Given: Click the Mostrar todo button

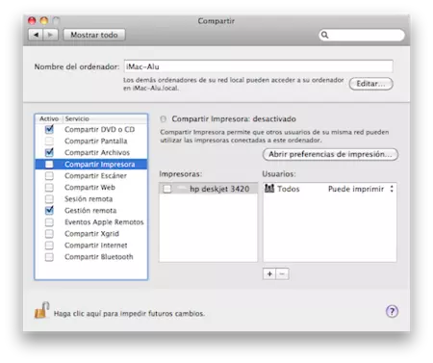Looking at the screenshot, I should click(94, 35).
